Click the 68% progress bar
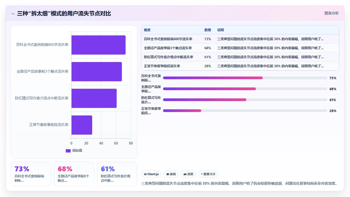This screenshot has width=350, height=197. [x=245, y=89]
